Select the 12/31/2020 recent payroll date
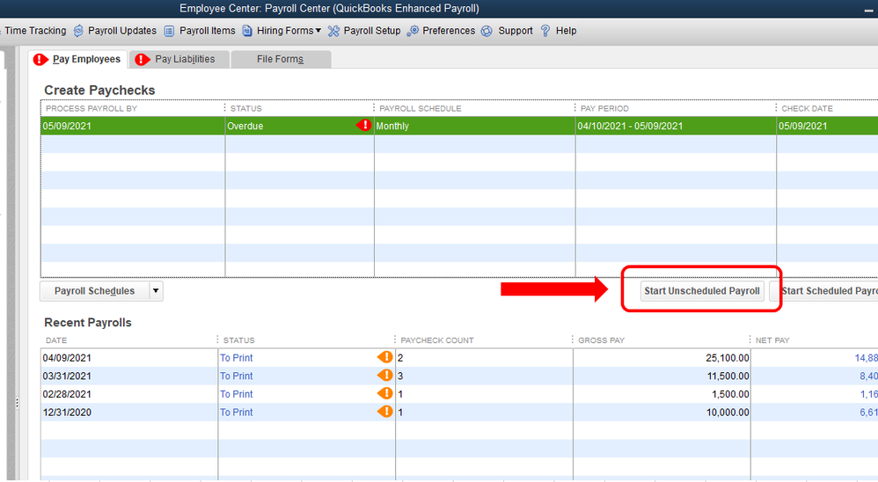The width and height of the screenshot is (878, 482). click(67, 412)
